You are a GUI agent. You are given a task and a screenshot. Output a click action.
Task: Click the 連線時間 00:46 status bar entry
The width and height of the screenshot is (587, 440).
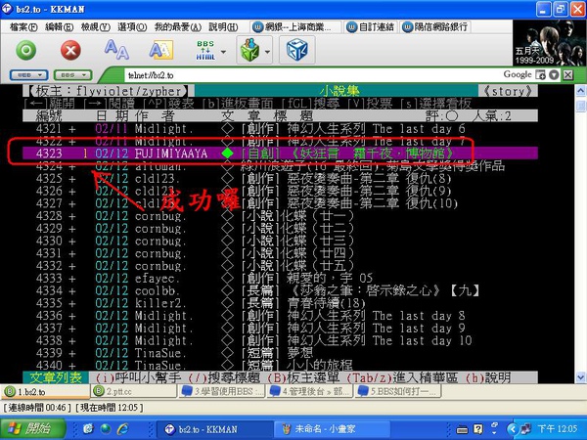tap(35, 408)
